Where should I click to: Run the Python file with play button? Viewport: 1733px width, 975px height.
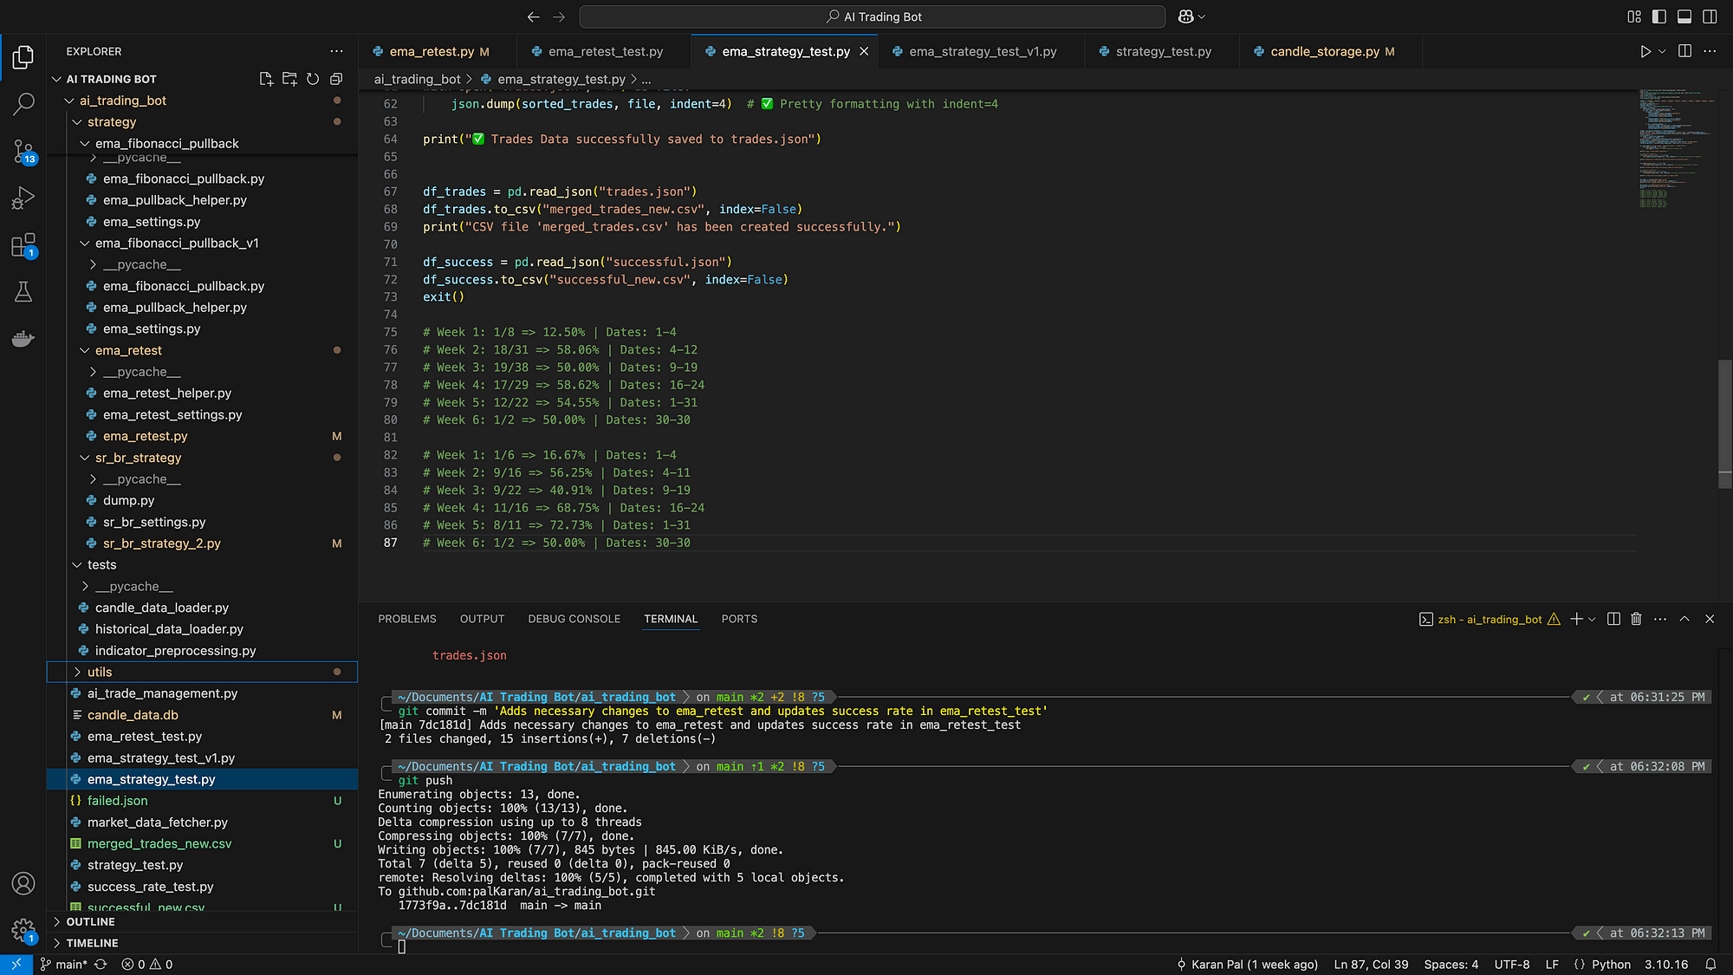tap(1645, 51)
